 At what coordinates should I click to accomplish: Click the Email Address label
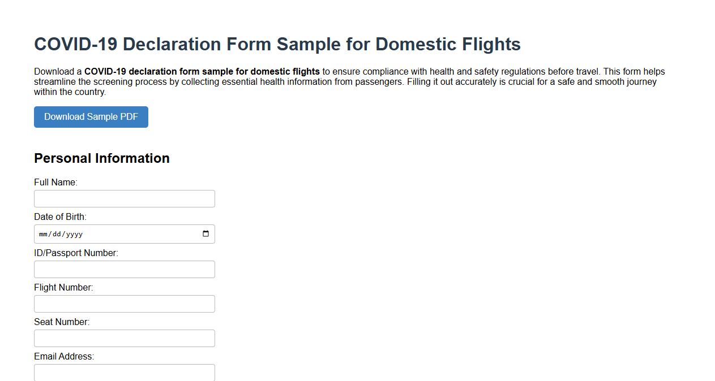(63, 356)
